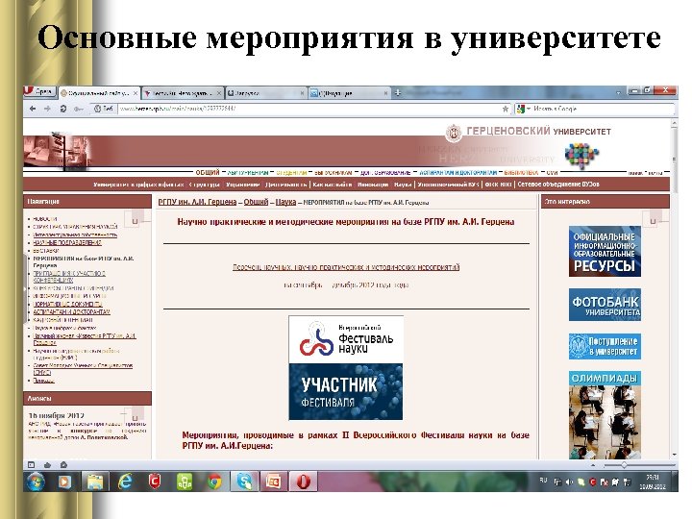Reload the page with refresh icon
Viewport: 692px width, 519px height.
63,109
